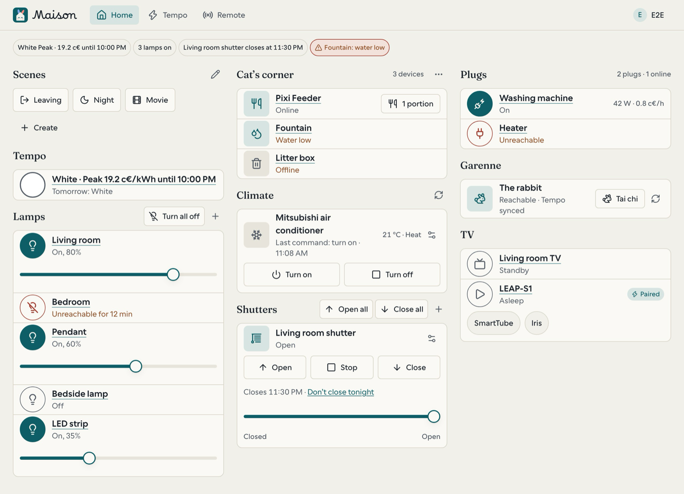Add a lamp with the plus icon

point(215,216)
